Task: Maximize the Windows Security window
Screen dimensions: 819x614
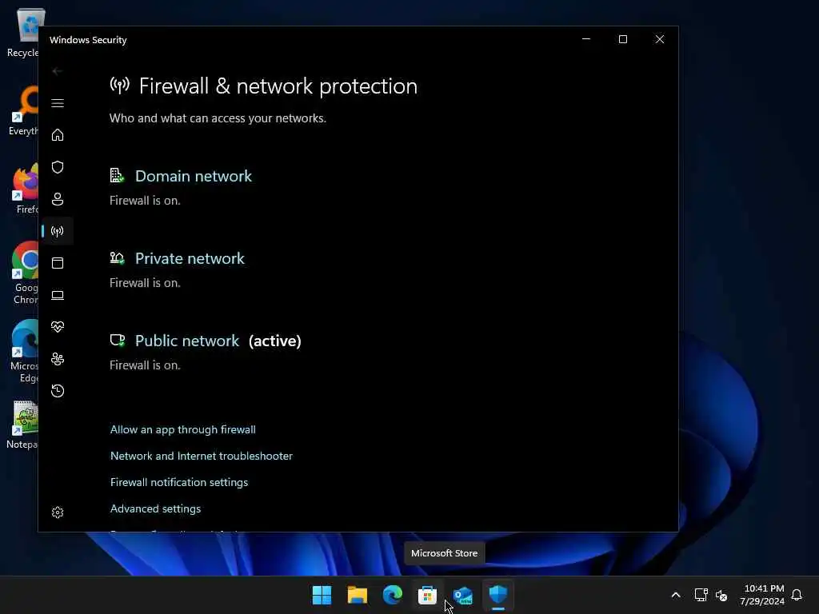Action: [x=622, y=39]
